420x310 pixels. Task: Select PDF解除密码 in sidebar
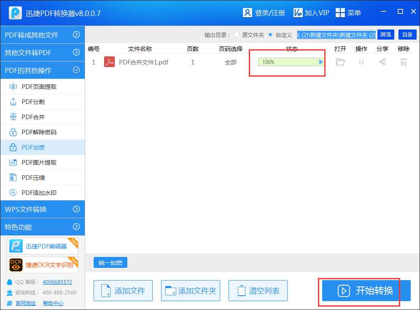click(43, 132)
